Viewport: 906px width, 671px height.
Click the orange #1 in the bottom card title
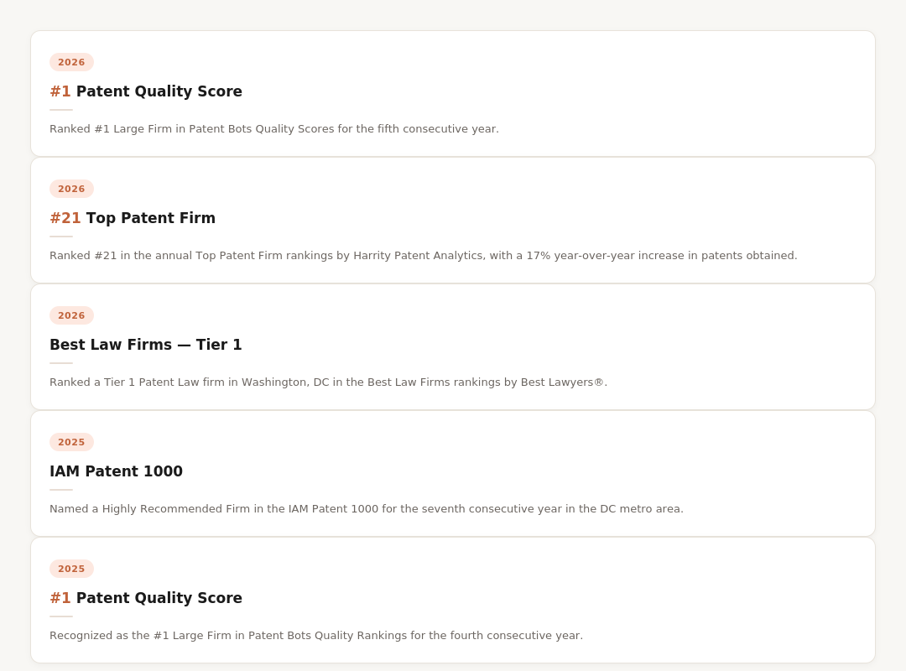[60, 598]
